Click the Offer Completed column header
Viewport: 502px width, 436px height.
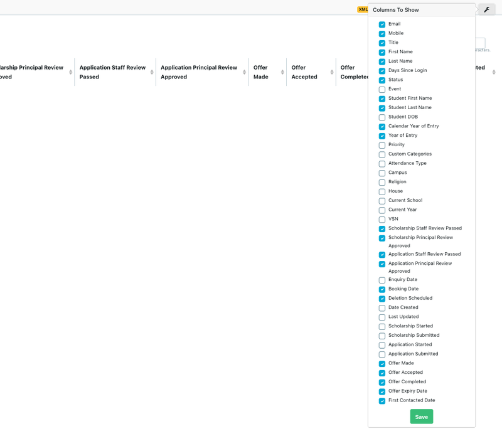351,72
